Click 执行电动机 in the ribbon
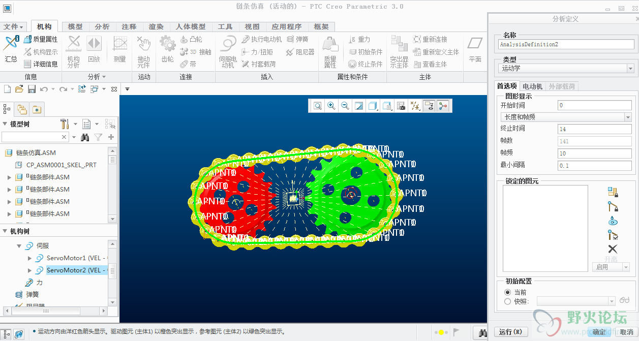This screenshot has height=341, width=639. pos(262,39)
